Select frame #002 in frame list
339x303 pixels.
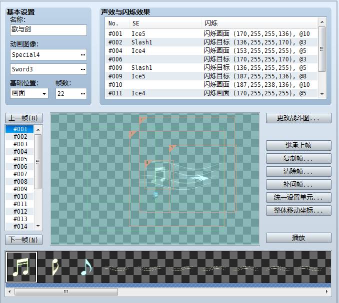[19, 137]
